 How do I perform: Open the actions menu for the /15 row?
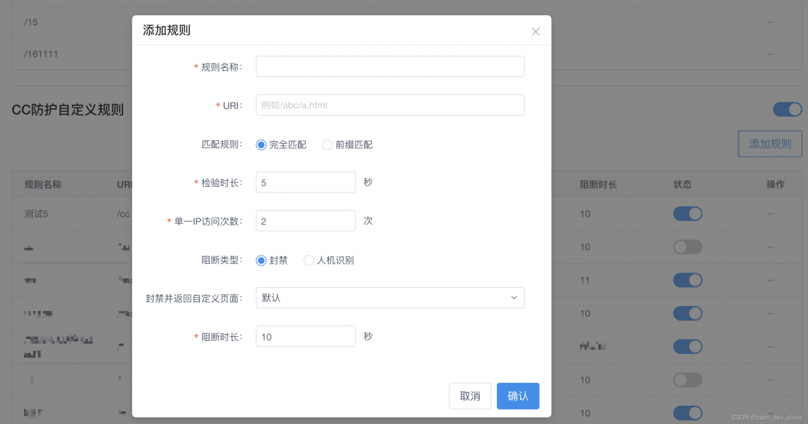(x=770, y=21)
